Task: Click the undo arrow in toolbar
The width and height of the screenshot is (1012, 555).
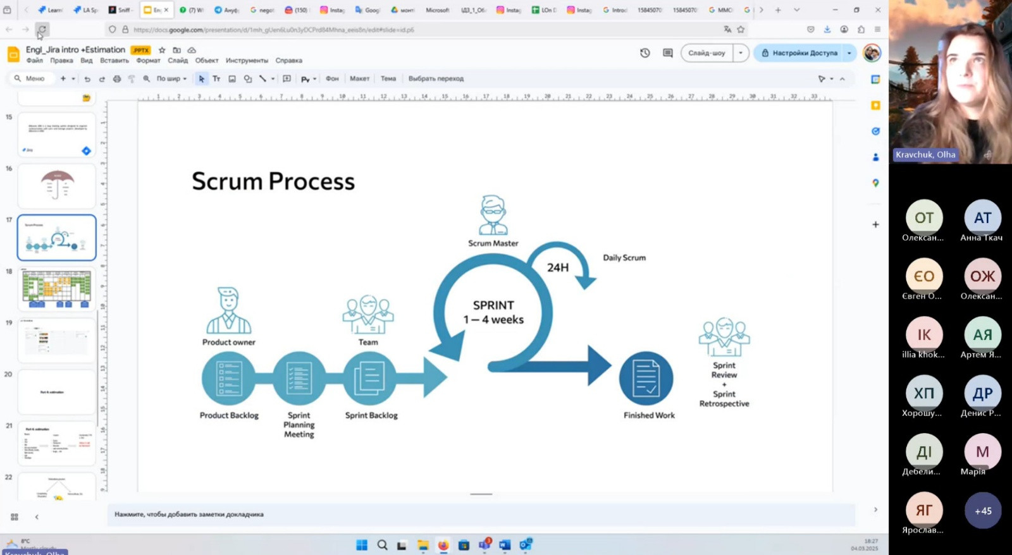Action: (87, 79)
